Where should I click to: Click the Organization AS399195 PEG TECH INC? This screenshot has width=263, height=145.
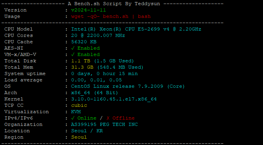point(104,125)
